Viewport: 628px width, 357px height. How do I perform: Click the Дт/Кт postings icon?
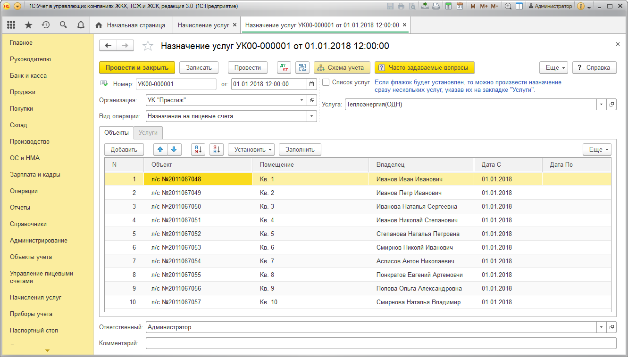tap(284, 67)
